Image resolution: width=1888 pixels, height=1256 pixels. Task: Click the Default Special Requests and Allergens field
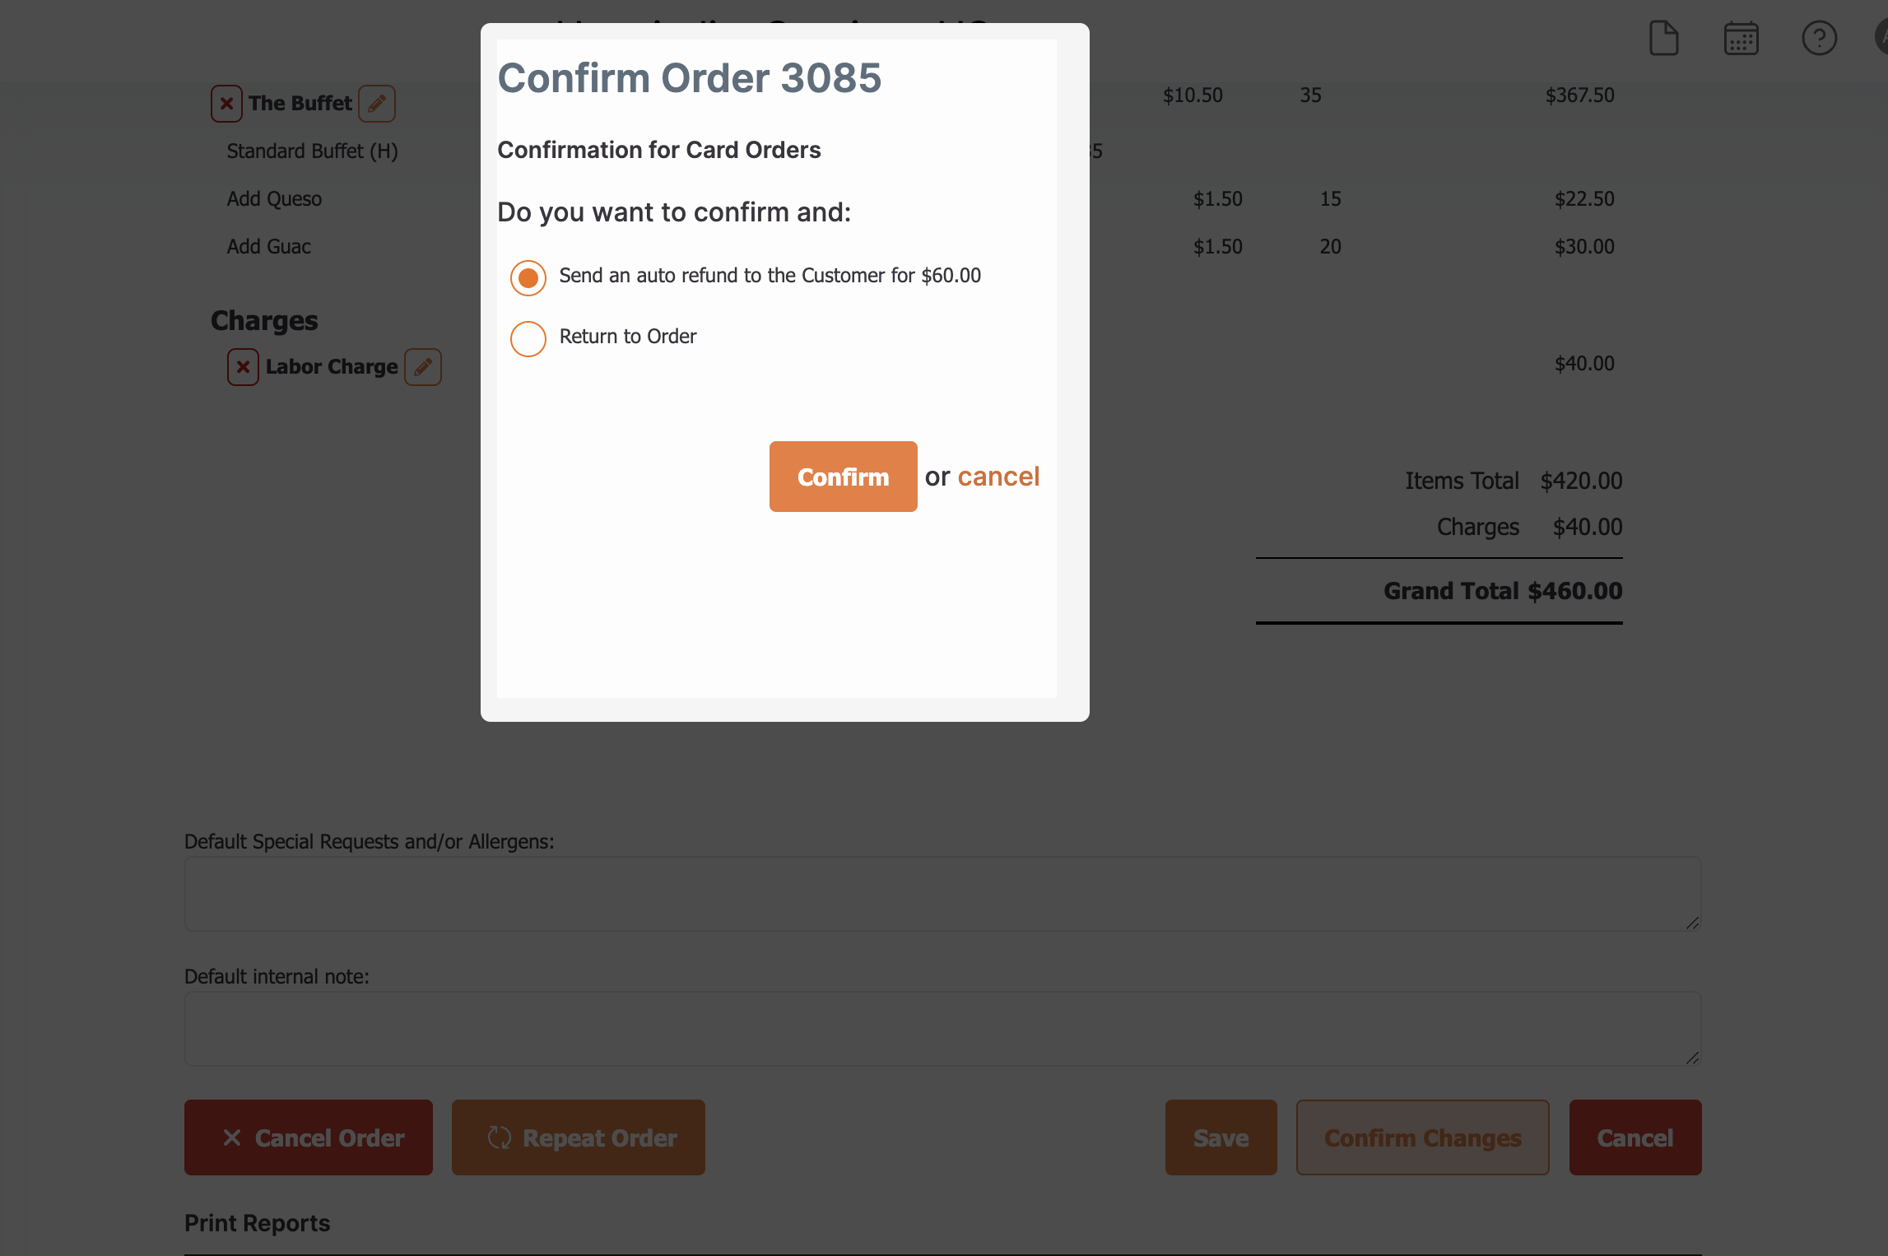[943, 894]
